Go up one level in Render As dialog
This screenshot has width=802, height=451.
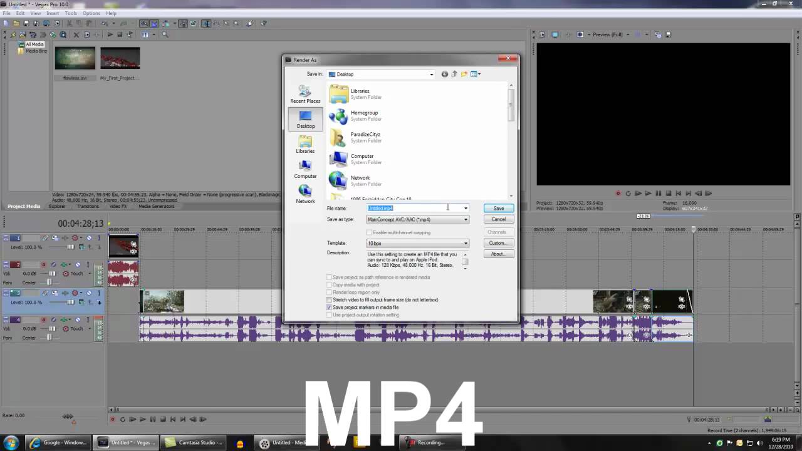pyautogui.click(x=454, y=74)
